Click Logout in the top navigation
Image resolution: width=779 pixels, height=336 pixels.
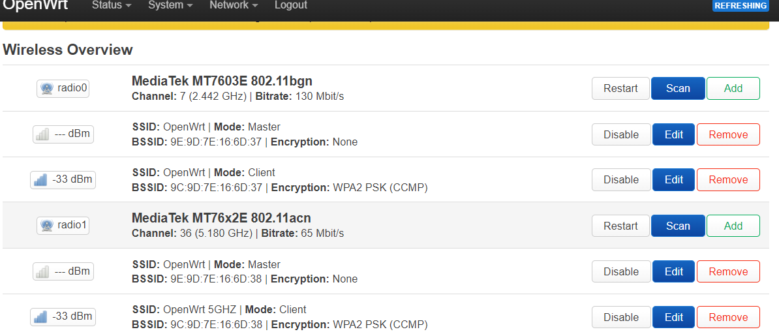(x=290, y=5)
